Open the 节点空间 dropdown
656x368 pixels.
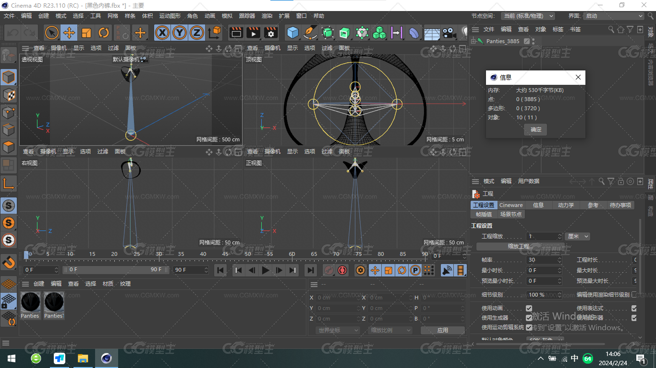tap(527, 16)
